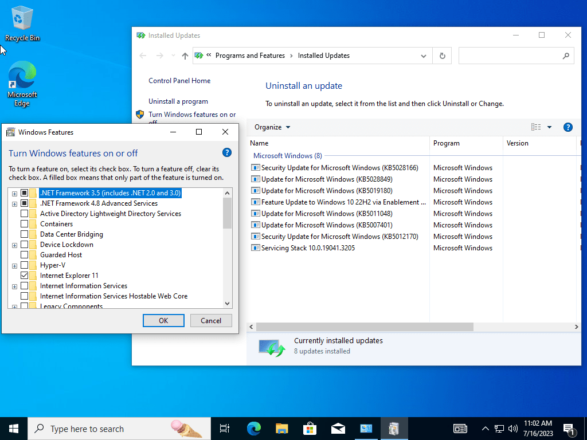Expand the Internet Information Services node
The height and width of the screenshot is (440, 587).
[14, 286]
